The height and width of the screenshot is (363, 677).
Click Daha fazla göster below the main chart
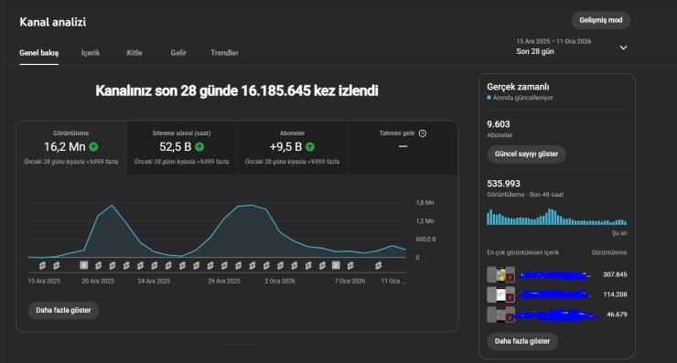(x=63, y=310)
